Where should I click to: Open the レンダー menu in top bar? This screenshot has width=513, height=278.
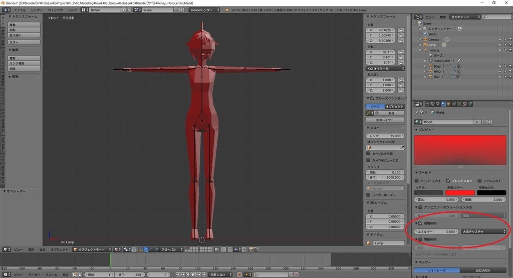point(37,10)
